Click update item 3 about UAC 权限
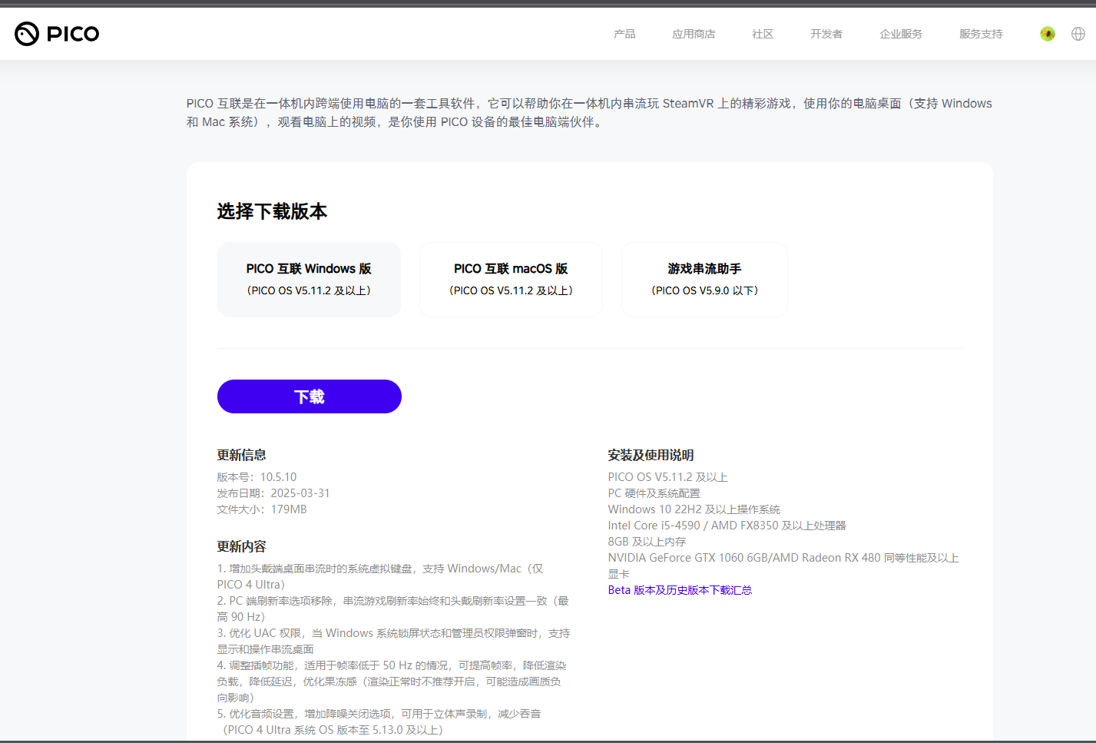 (x=393, y=641)
